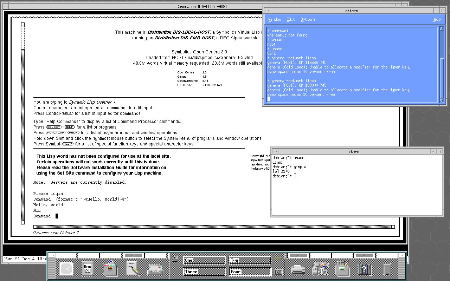Screen dimensions: 450x281
Task: Switch to workspace Four
Action: pos(250,272)
